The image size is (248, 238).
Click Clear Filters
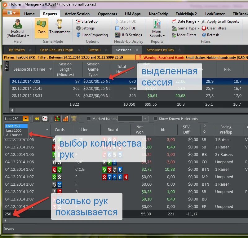click(x=214, y=28)
